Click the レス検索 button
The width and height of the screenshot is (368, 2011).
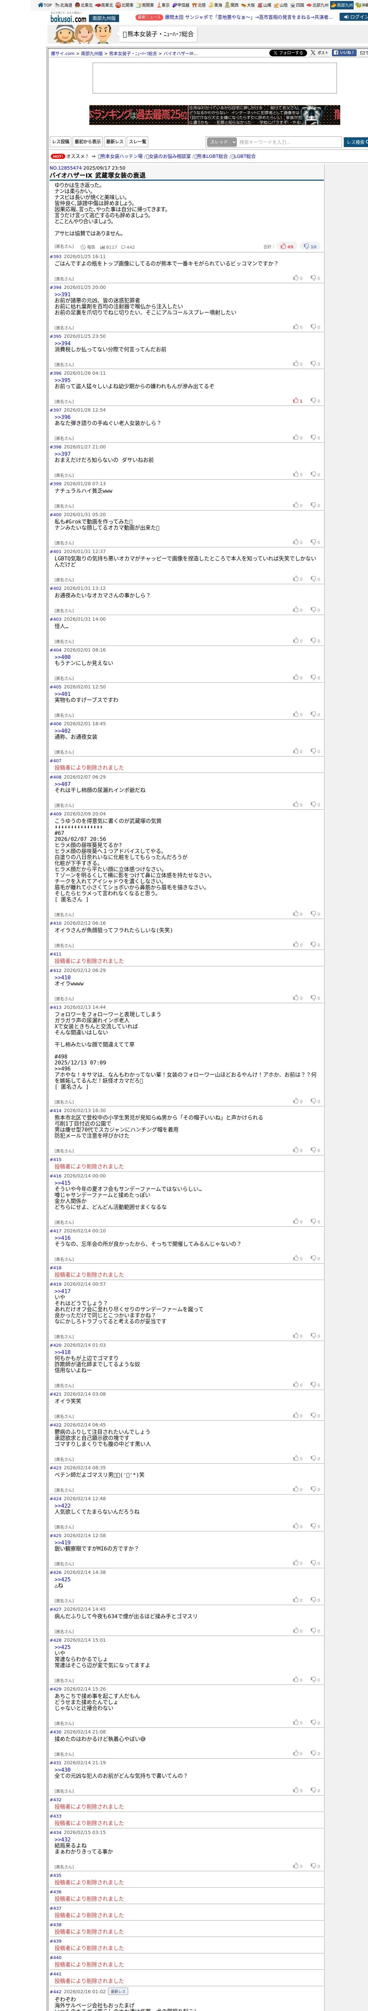(356, 142)
